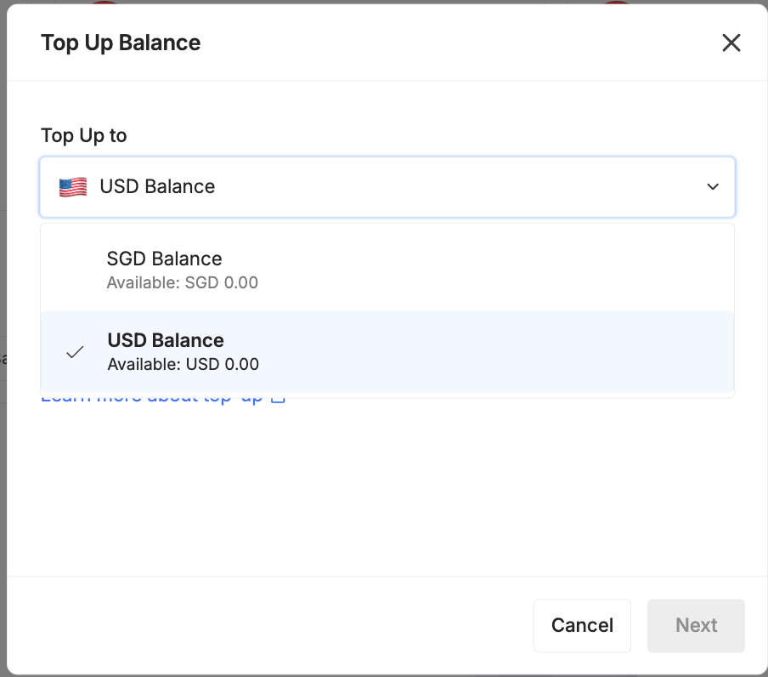Click the selected 'USD Balance' text in selector
This screenshot has height=677, width=768.
157,187
